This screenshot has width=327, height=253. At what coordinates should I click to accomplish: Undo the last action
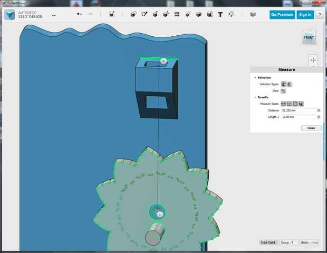tap(79, 14)
